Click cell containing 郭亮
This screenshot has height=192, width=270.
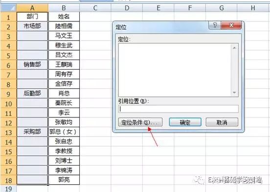click(x=64, y=180)
